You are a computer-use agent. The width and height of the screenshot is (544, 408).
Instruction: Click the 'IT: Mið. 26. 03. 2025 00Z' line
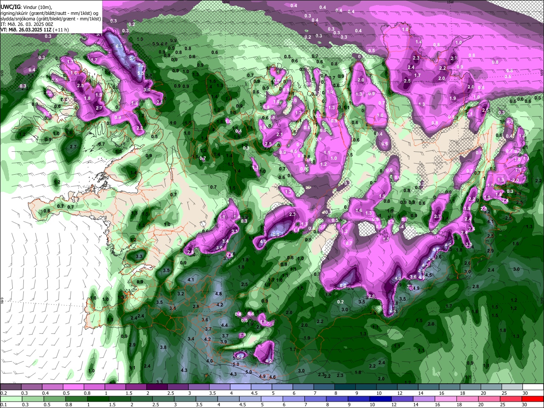click(x=27, y=24)
